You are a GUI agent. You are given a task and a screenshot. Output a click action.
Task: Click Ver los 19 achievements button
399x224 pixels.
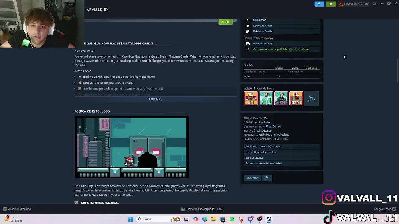click(x=311, y=99)
